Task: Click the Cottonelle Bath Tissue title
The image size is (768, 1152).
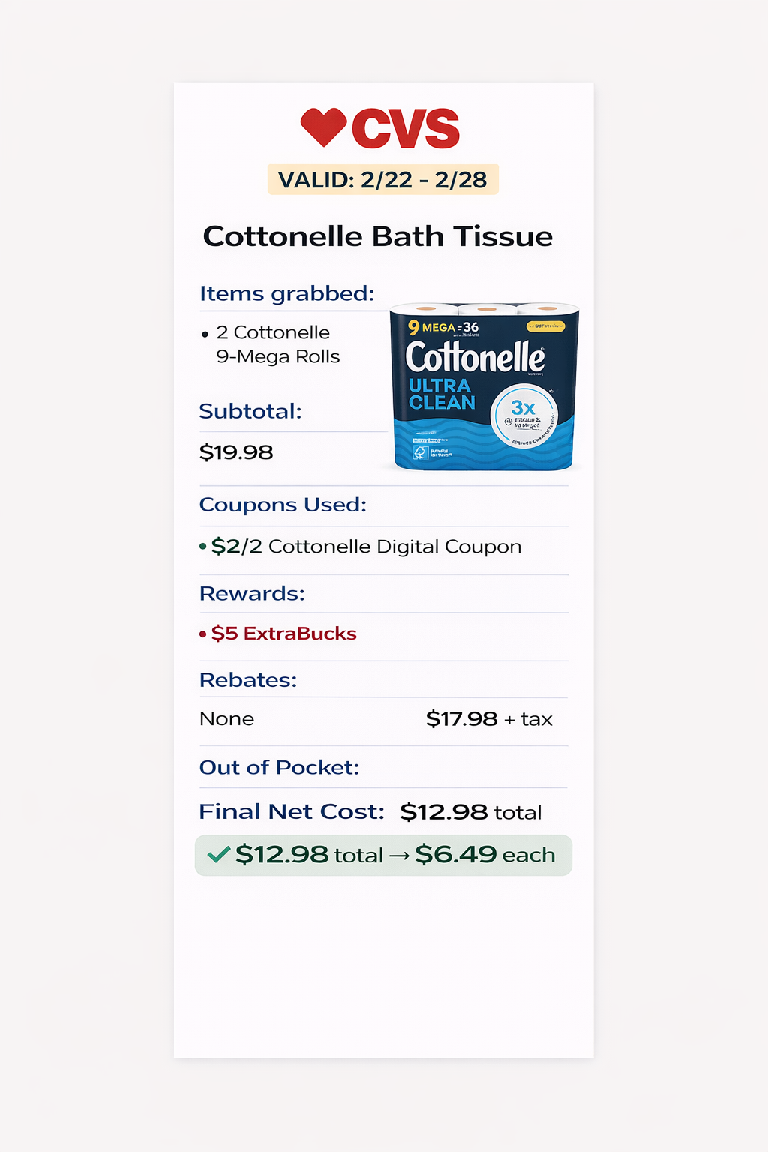Action: (x=378, y=236)
